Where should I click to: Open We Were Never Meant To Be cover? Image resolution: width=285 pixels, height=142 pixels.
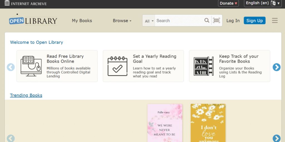point(165,123)
